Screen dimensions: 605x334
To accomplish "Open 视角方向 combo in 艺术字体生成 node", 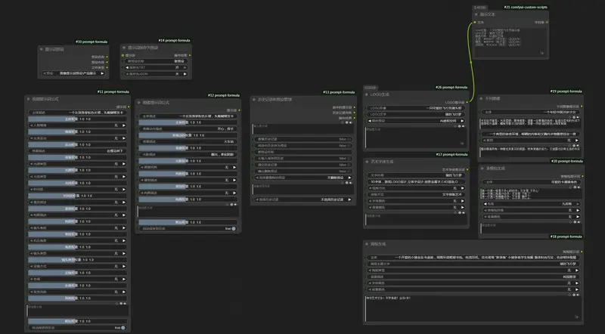I will click(x=416, y=188).
